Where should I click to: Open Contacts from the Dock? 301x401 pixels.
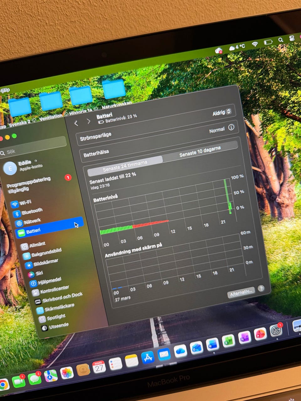tap(83, 370)
